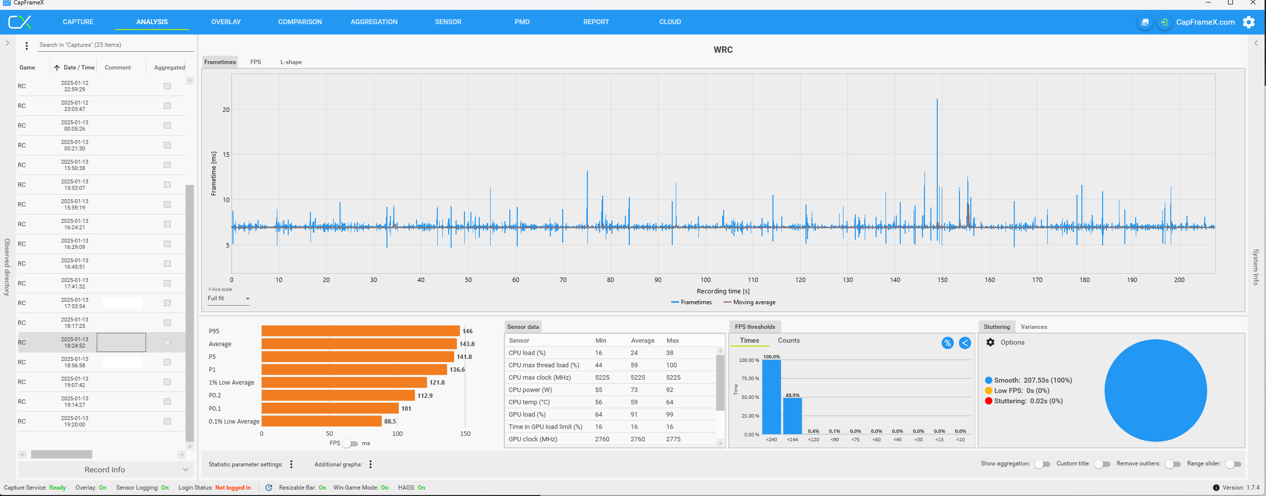Screen dimensions: 1266x496
Task: Enable the Remove outliers toggle
Action: (1172, 464)
